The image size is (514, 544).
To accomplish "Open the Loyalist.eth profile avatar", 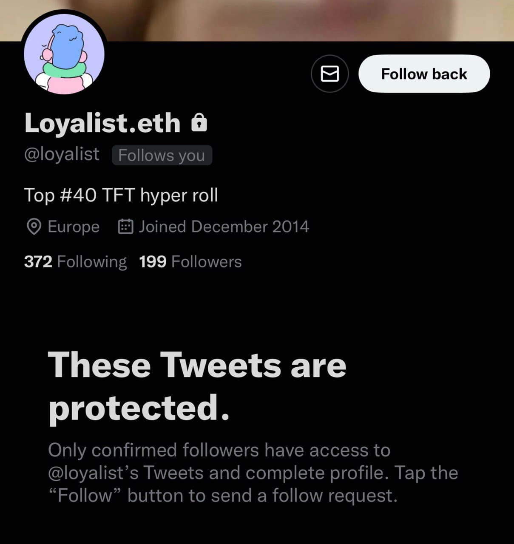I will pos(64,52).
